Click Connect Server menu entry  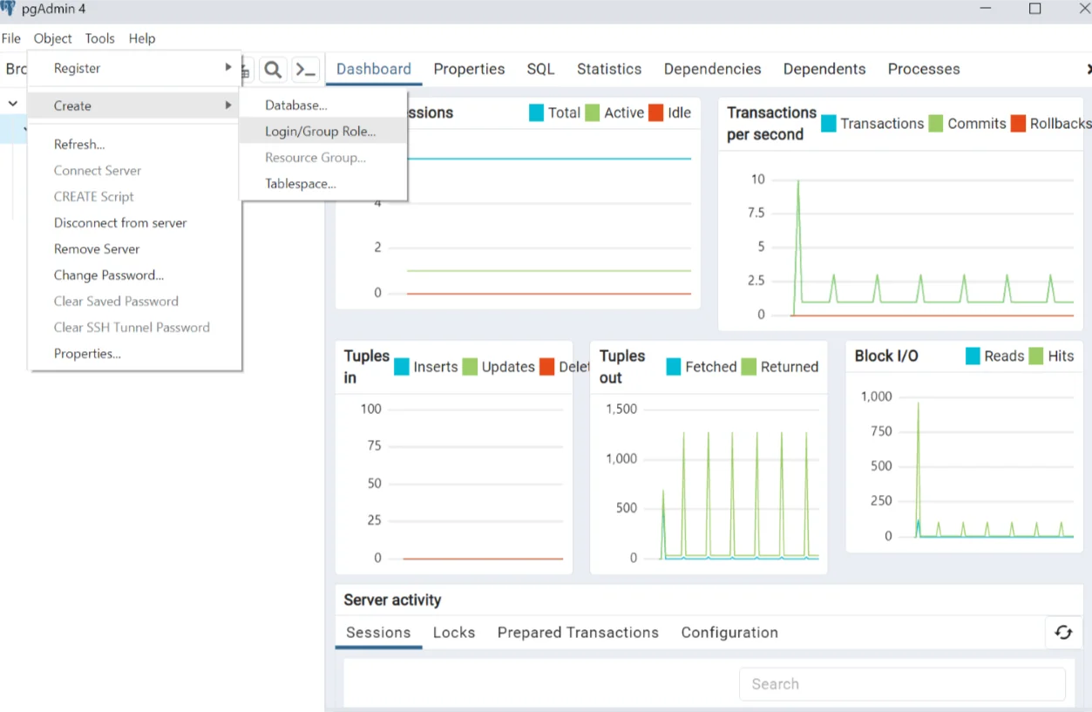click(134, 171)
